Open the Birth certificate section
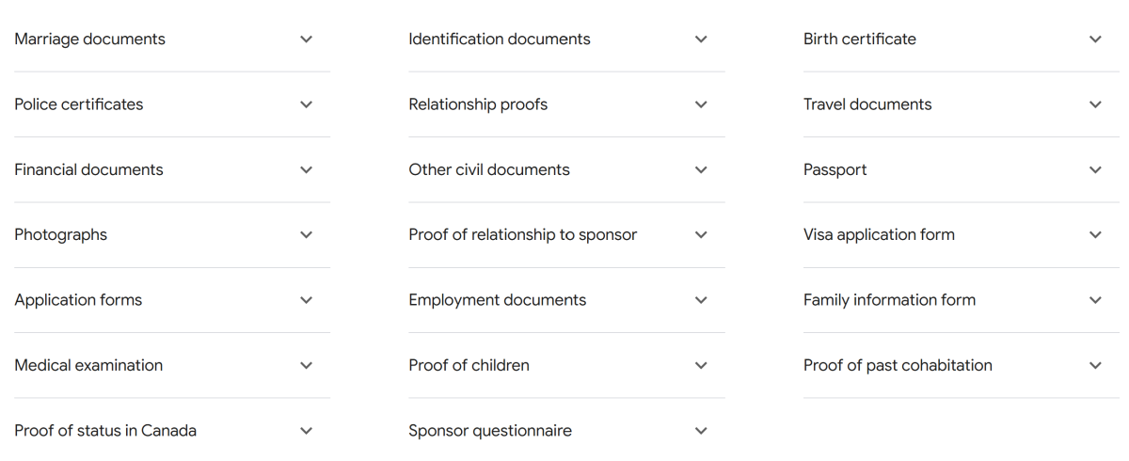This screenshot has height=461, width=1129. 961,40
